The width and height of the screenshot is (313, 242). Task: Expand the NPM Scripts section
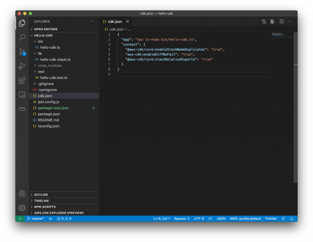(64, 207)
